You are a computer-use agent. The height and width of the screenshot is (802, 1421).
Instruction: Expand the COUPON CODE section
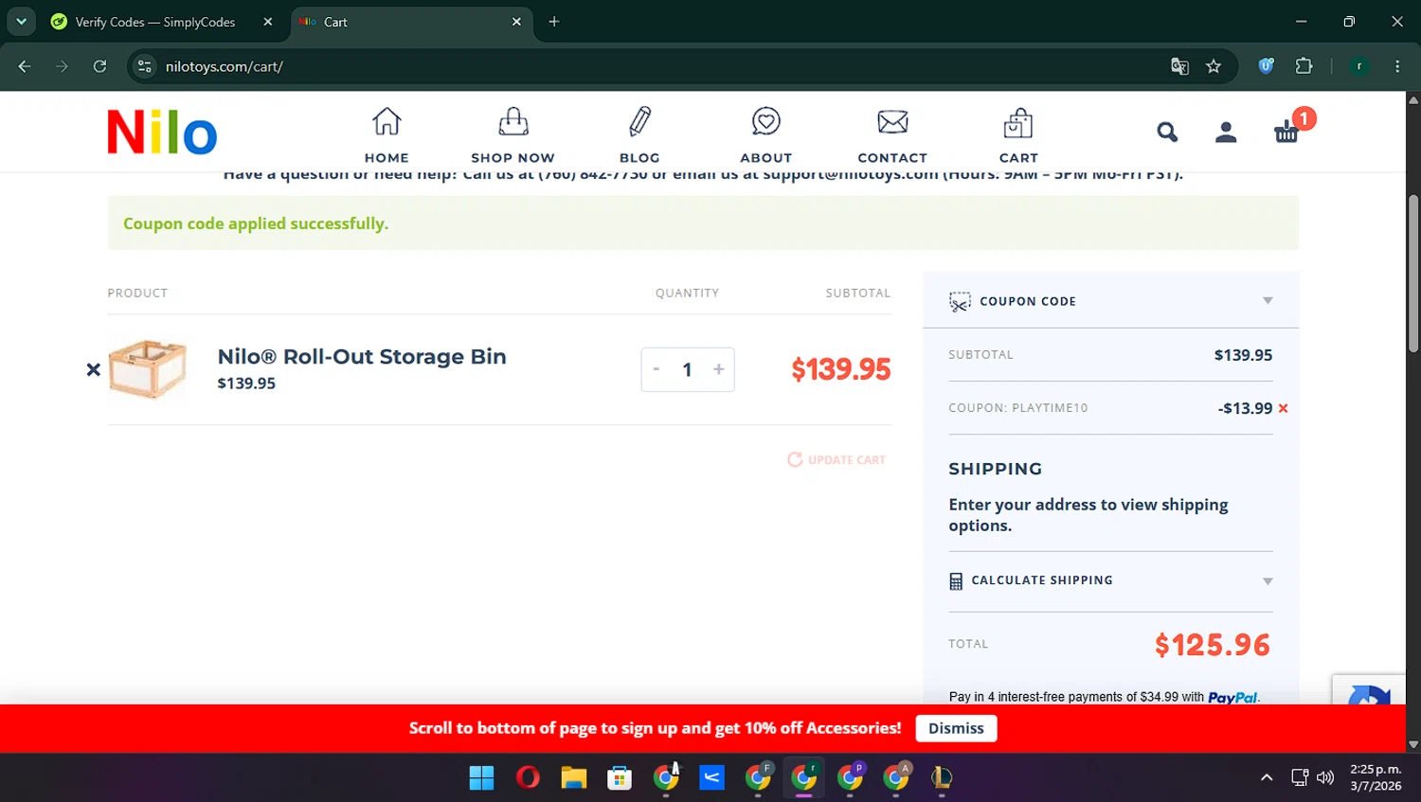pos(1111,301)
